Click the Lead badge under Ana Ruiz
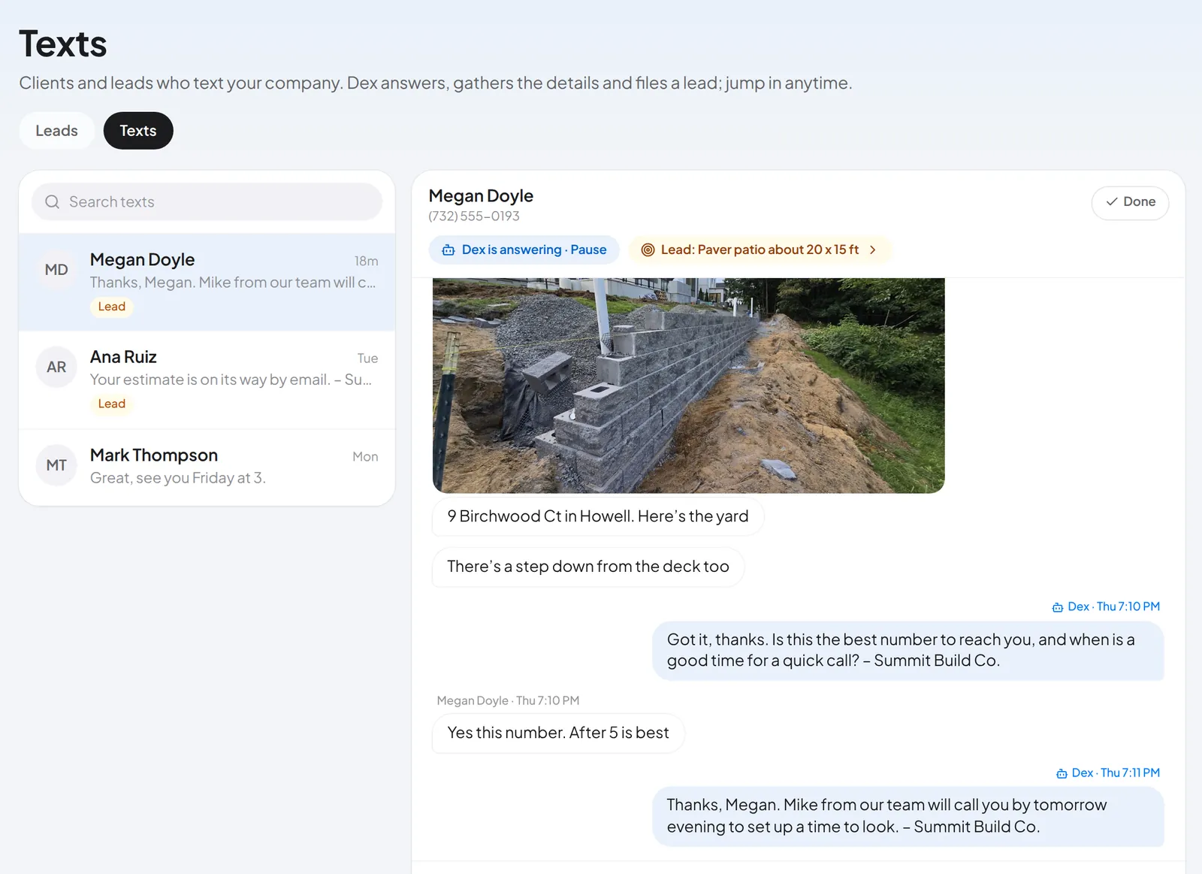 112,404
